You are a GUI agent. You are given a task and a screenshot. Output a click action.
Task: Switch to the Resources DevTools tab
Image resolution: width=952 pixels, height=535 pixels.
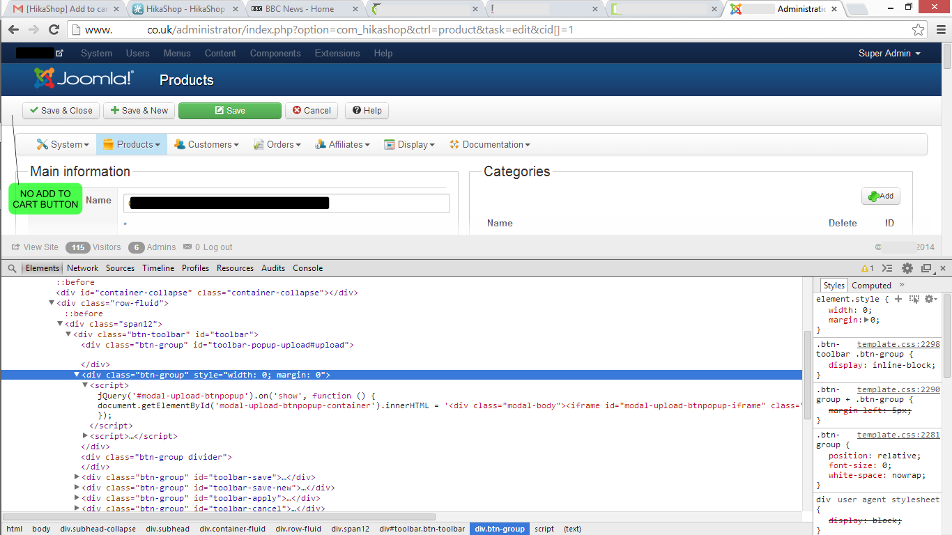click(x=235, y=268)
